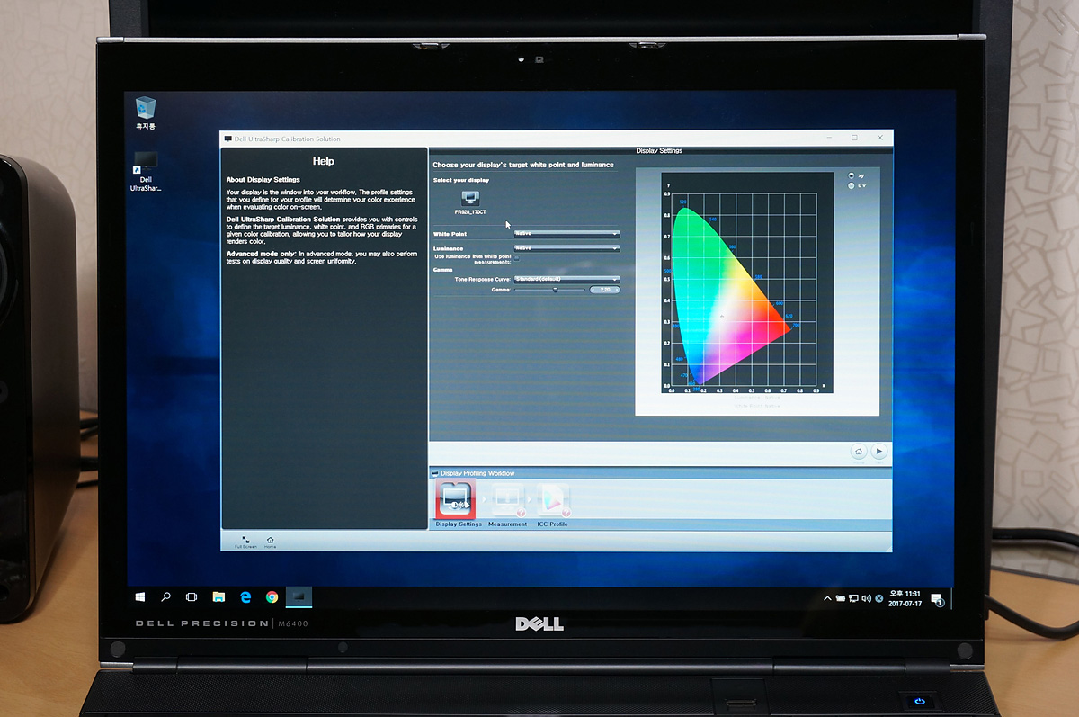Open taskbar search
1079x717 pixels.
(x=165, y=596)
